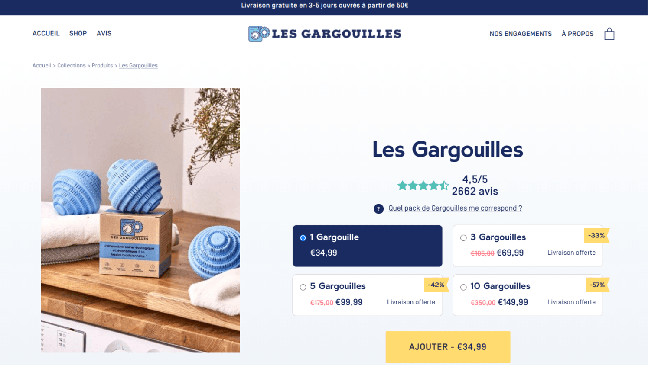Open 'Quel pack de Gargouilles me correspond ?' link
The image size is (648, 365).
[455, 208]
